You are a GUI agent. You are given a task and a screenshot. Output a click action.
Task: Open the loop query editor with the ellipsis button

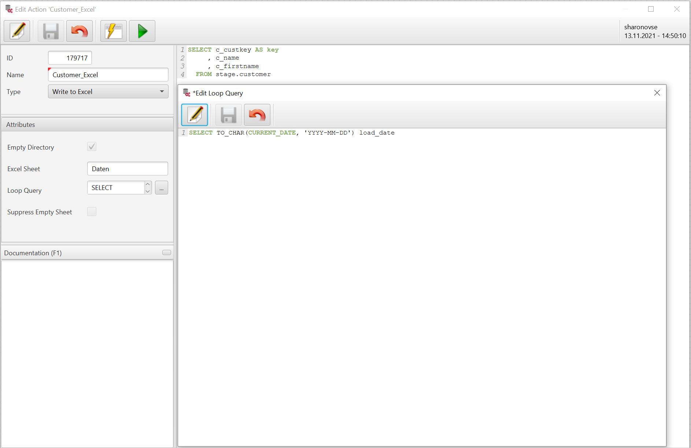coord(161,188)
